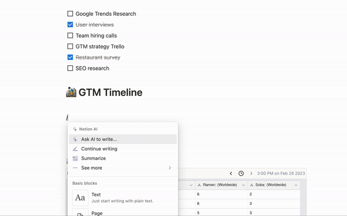The image size is (347, 216).
Task: Toggle the Team hiring calls checkbox
Action: (70, 35)
